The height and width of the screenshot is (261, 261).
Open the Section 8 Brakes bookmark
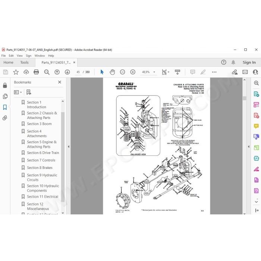coord(40,168)
